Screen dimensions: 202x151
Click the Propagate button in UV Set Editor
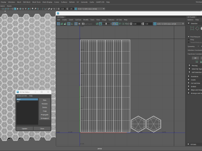pos(45,115)
